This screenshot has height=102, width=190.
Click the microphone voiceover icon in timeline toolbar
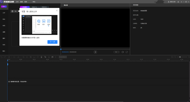pos(41,57)
